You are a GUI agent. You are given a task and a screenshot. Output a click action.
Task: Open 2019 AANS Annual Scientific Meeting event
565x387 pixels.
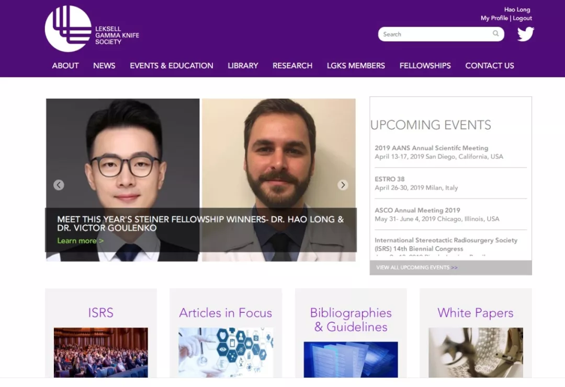(x=431, y=148)
